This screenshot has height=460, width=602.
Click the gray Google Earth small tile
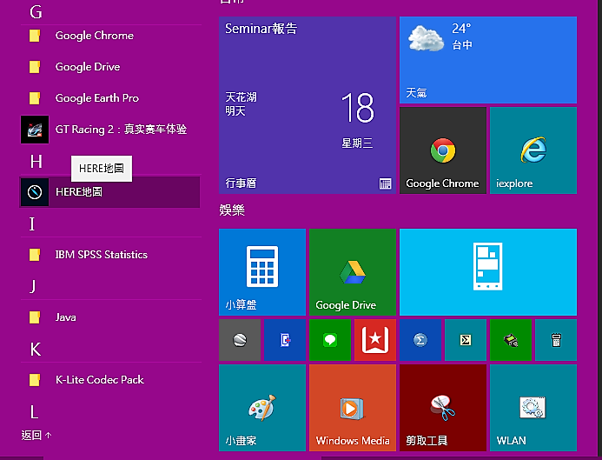coord(240,340)
